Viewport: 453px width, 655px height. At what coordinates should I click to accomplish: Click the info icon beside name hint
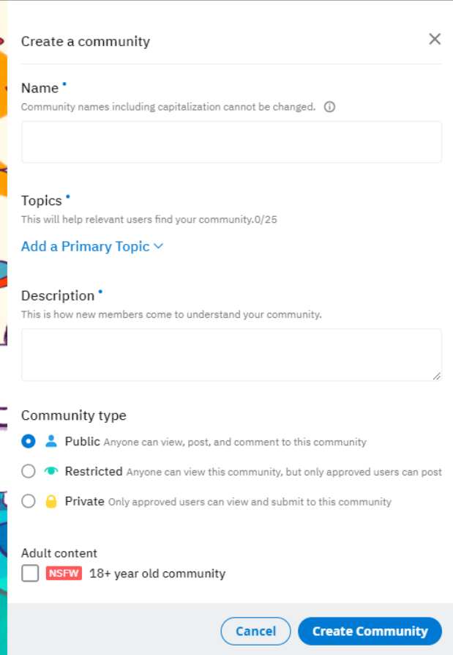(329, 107)
